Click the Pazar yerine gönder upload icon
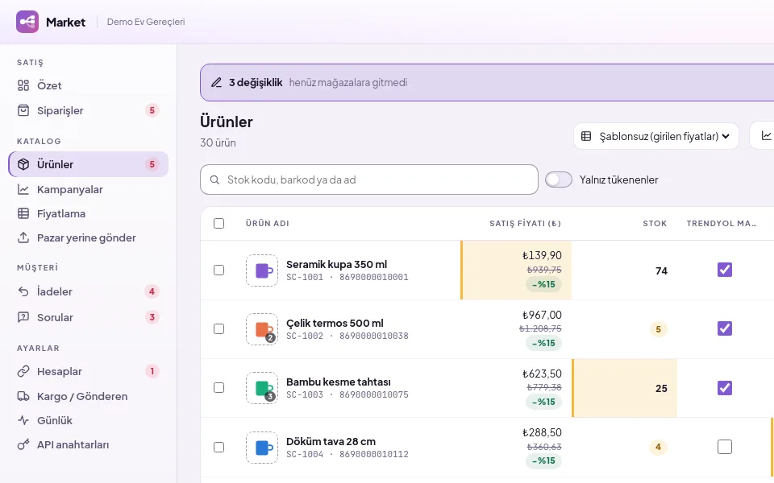This screenshot has height=483, width=774. tap(23, 237)
